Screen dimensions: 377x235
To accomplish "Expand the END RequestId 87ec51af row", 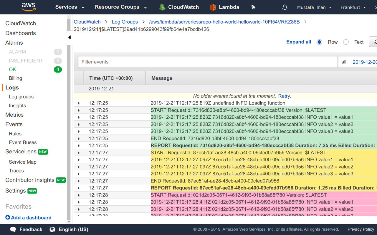I will click(79, 181).
